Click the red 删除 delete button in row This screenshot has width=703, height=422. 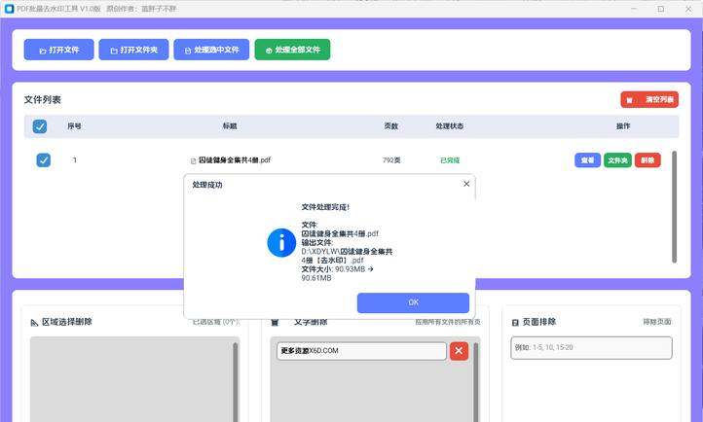click(x=647, y=160)
